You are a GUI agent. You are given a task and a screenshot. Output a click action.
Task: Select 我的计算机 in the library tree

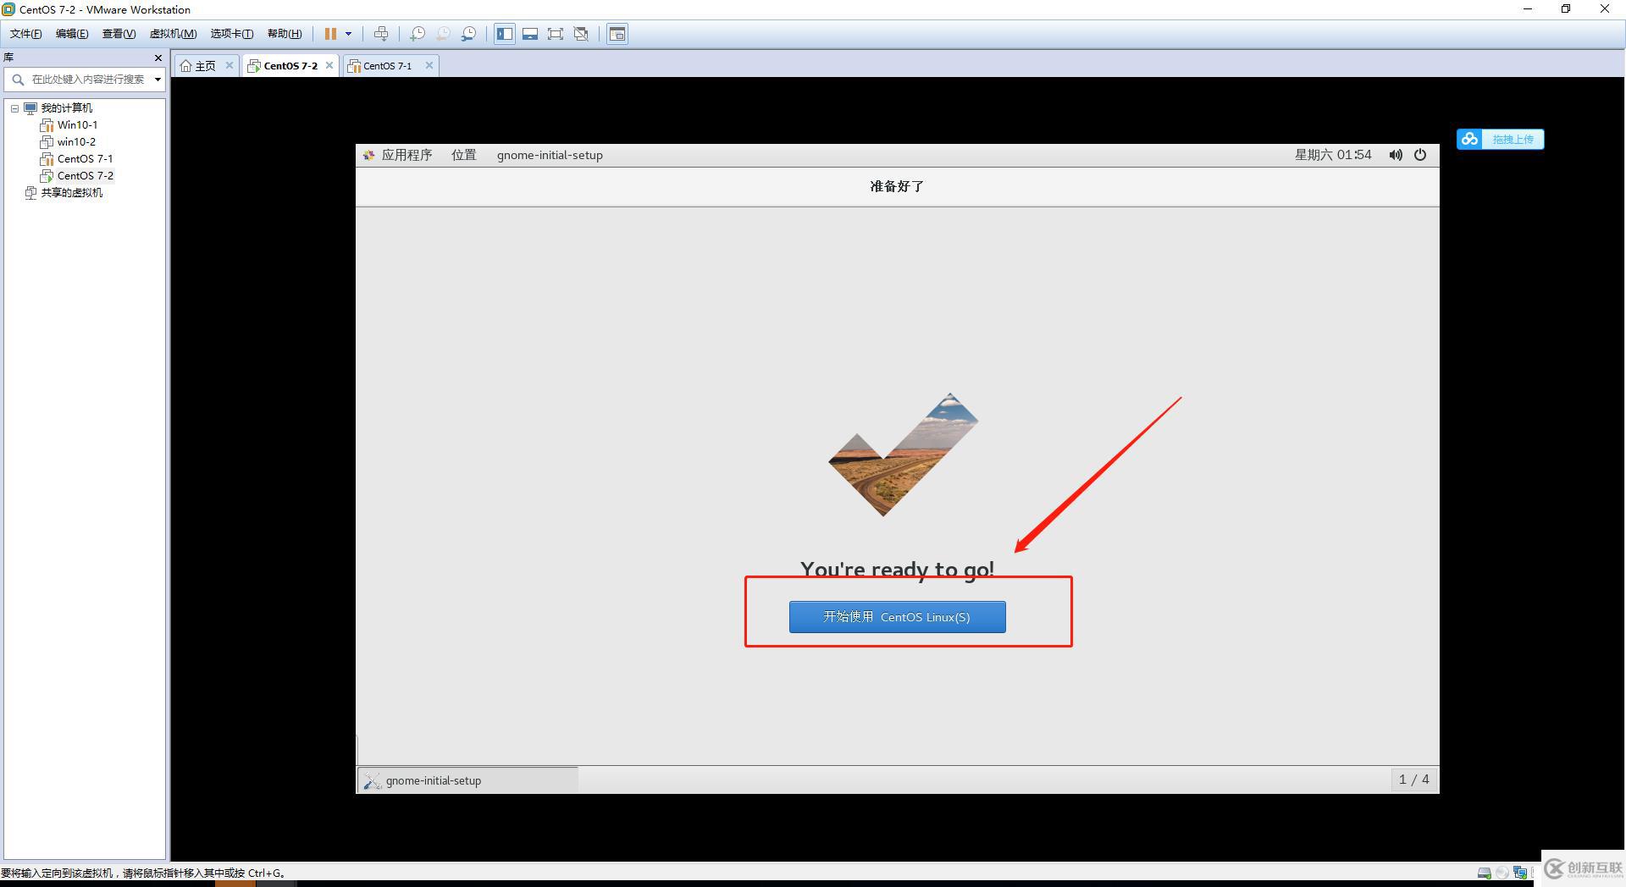(67, 108)
